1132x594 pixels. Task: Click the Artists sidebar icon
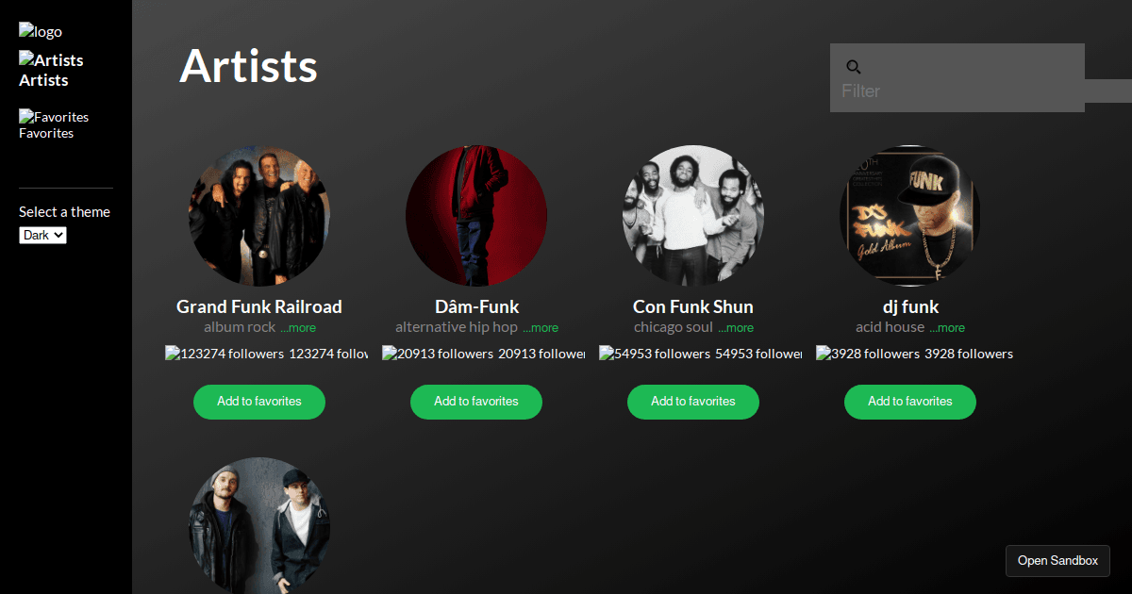(x=26, y=59)
